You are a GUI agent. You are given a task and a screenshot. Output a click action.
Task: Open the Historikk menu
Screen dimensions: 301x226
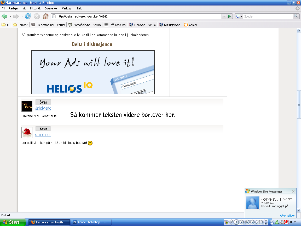[35, 8]
